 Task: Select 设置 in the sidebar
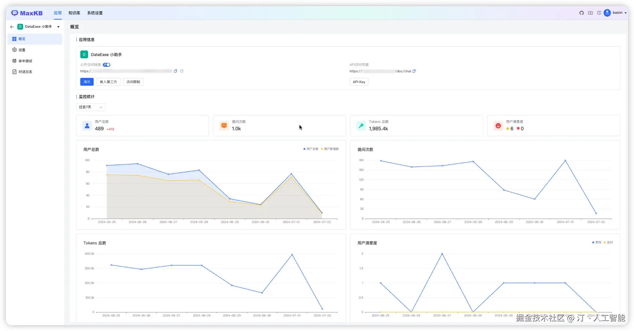(35, 50)
